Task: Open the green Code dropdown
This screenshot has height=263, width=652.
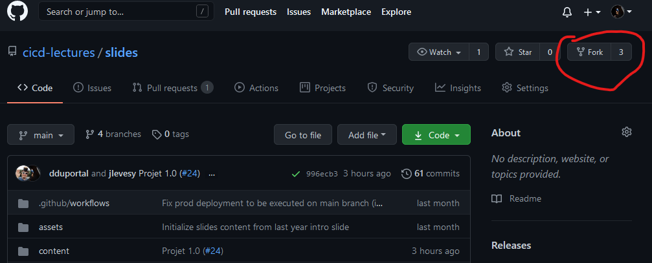Action: click(436, 135)
